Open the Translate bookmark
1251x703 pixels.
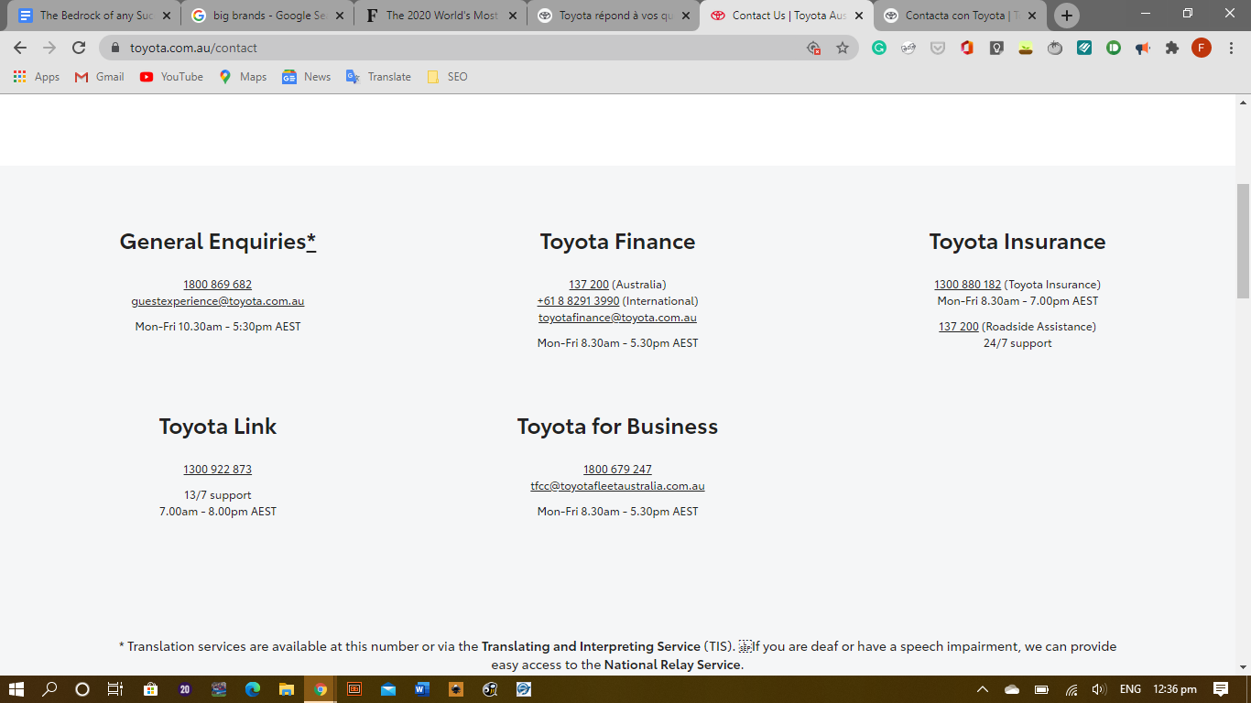pos(378,77)
